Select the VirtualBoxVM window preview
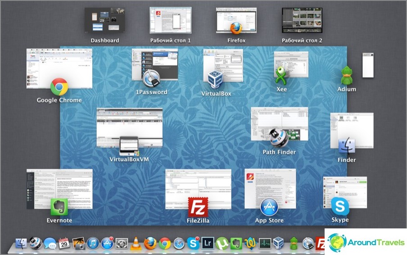Viewport: 407px width, 255px height. 130,128
